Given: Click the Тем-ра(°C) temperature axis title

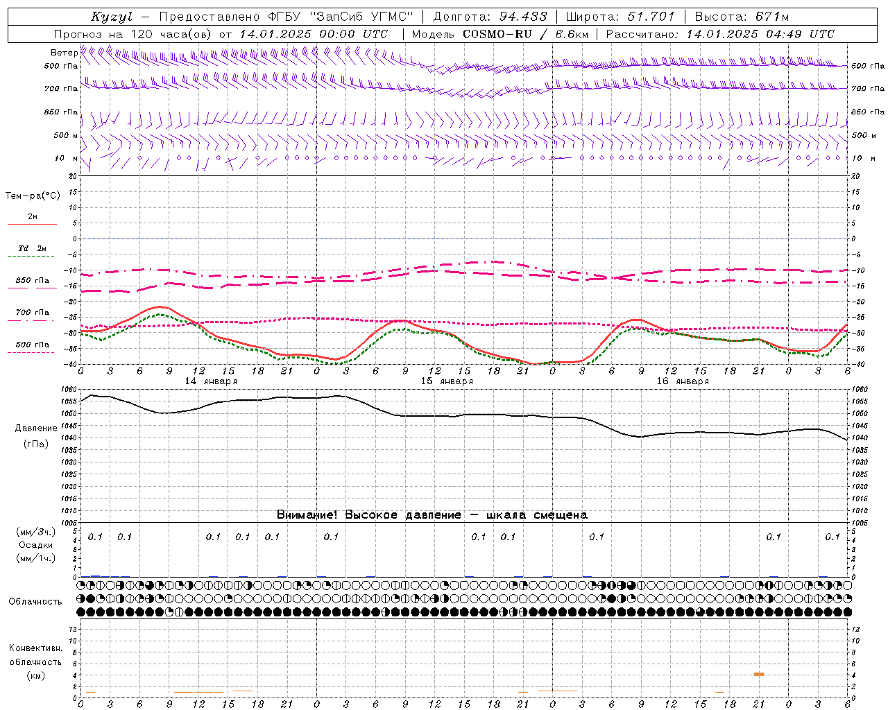Looking at the screenshot, I should point(33,196).
